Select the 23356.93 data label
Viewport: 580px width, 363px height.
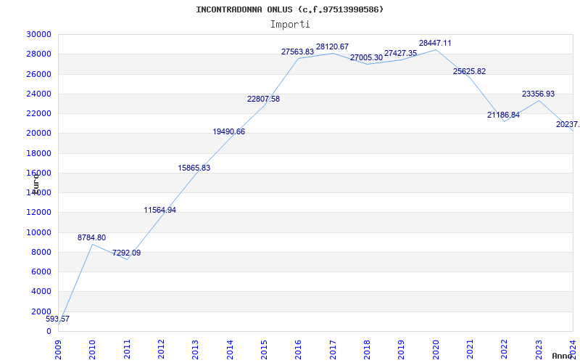point(538,94)
